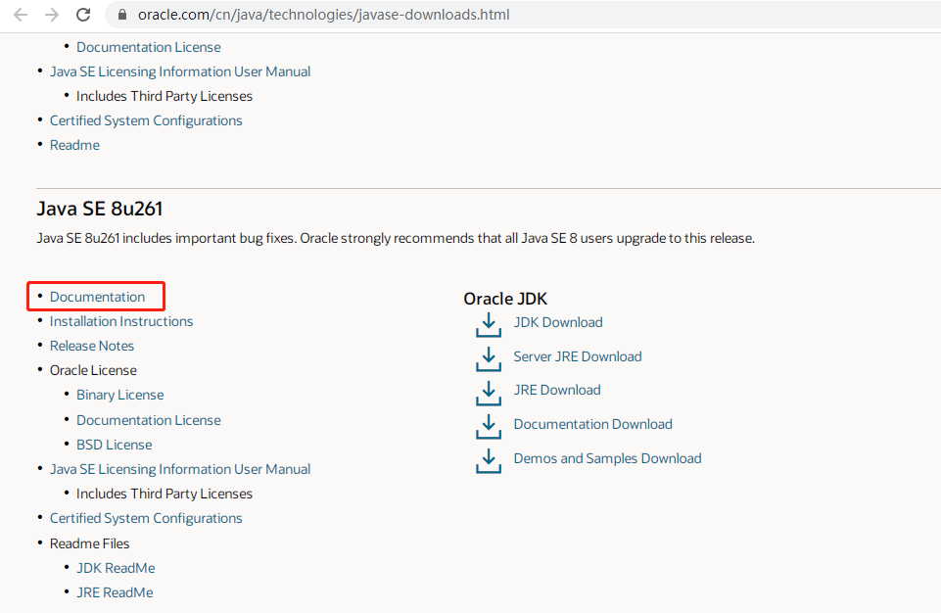Click the Oracle License list item
941x613 pixels.
[93, 370]
